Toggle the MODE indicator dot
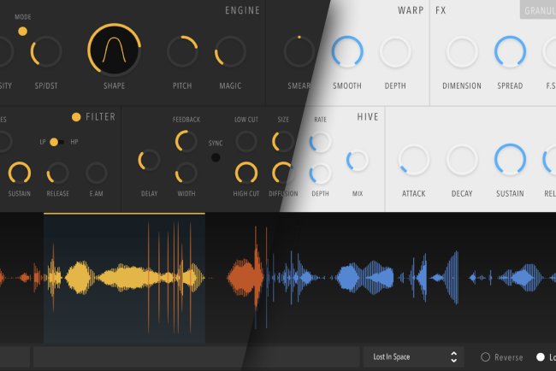The height and width of the screenshot is (371, 556). tap(23, 31)
